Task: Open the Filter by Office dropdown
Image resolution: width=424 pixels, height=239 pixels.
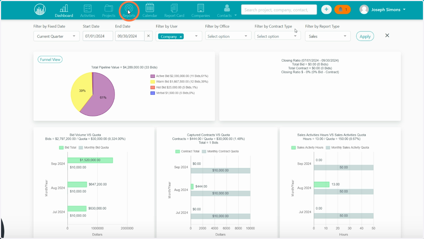Action: pos(228,36)
